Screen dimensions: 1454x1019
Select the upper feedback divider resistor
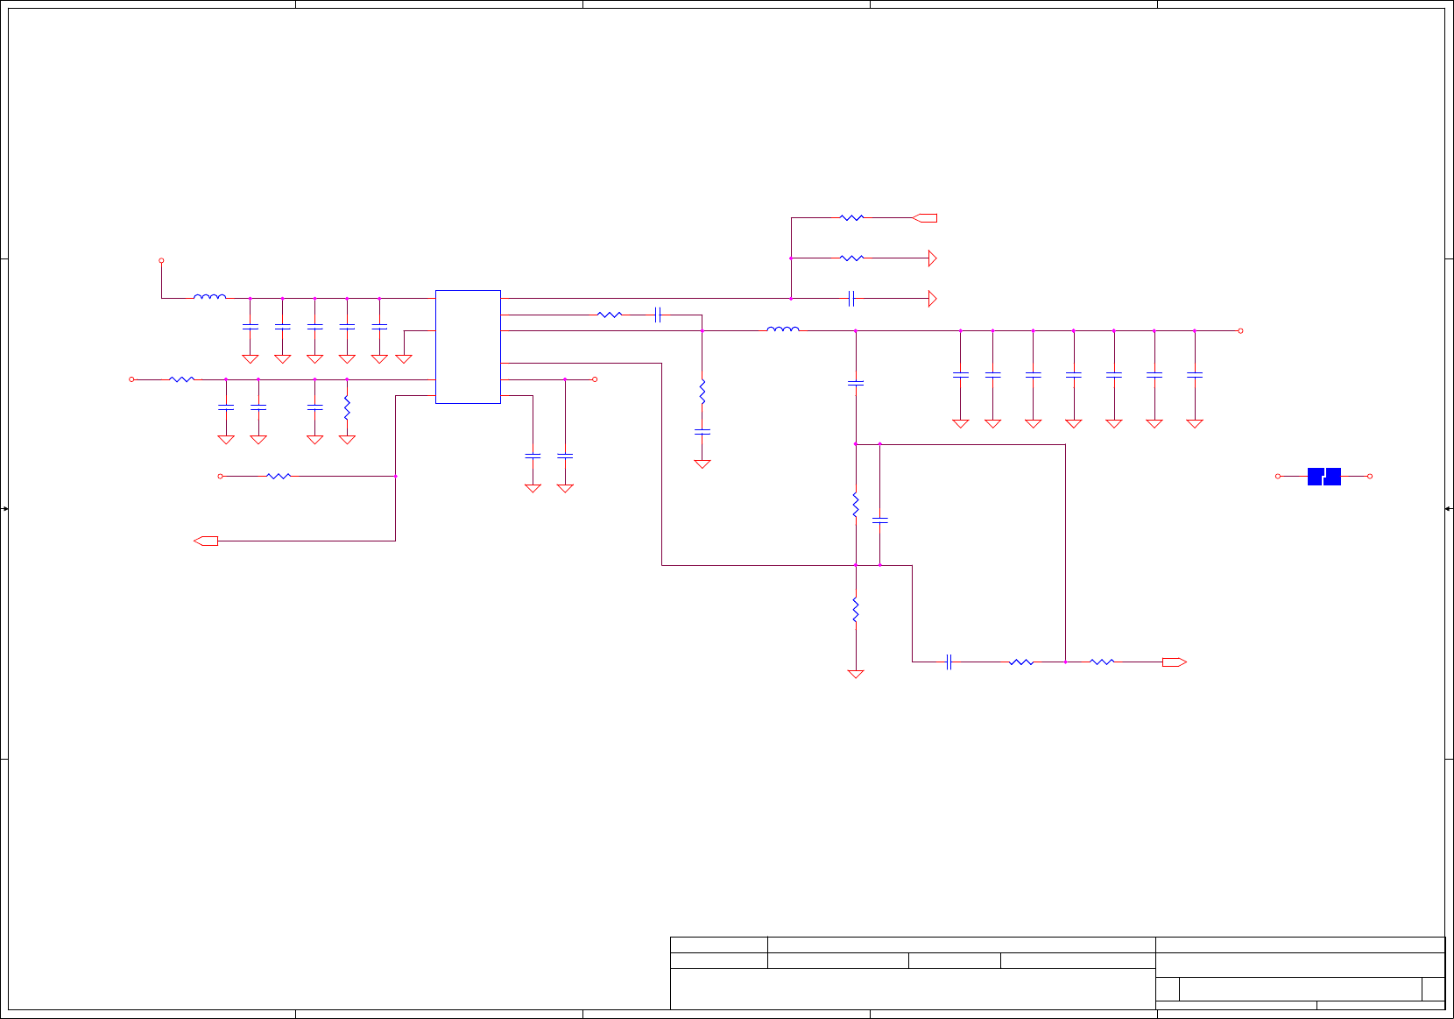click(856, 505)
